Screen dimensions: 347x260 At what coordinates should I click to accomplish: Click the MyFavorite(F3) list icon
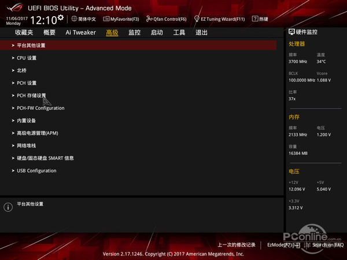pyautogui.click(x=106, y=19)
